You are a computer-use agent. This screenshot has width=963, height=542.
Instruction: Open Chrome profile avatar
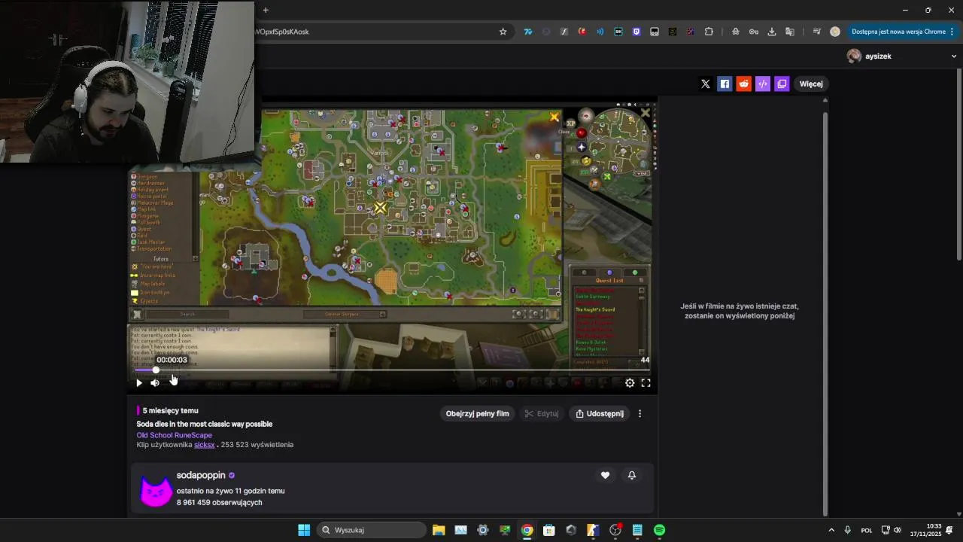[x=835, y=32]
